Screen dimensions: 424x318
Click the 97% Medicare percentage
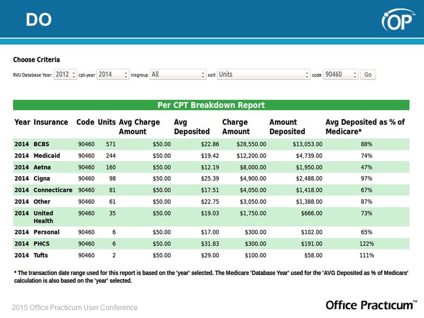[367, 179]
